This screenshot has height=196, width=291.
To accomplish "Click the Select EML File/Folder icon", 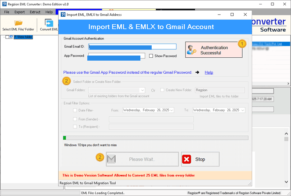I will tap(19, 23).
